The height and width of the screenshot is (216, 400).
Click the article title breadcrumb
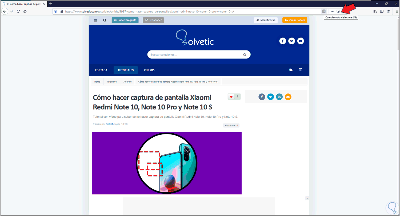[x=178, y=82]
